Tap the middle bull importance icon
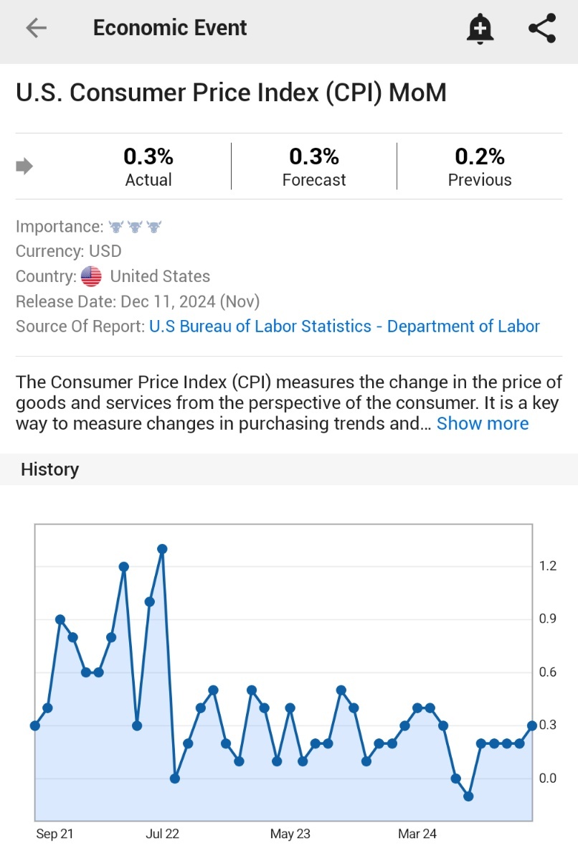Screen dimensions: 578x851 (x=135, y=227)
